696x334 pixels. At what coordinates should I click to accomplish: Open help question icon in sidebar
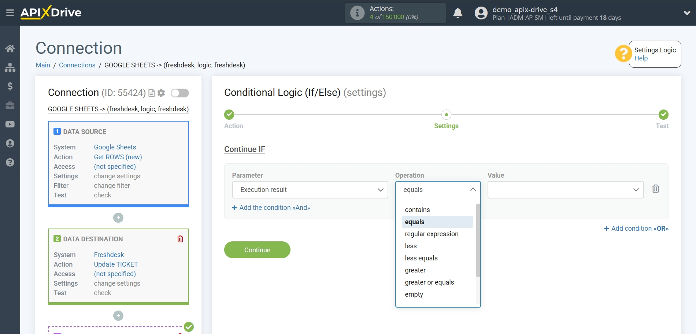10,162
